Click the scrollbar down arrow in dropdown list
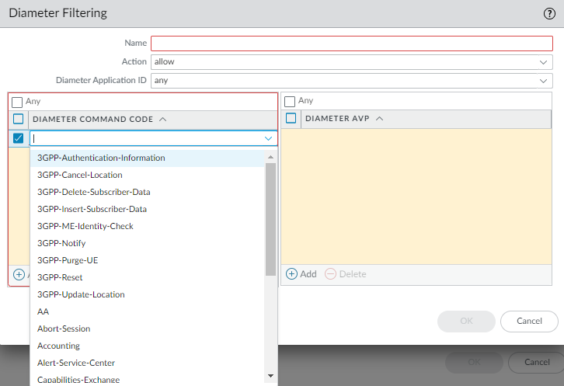The image size is (564, 386). click(270, 376)
